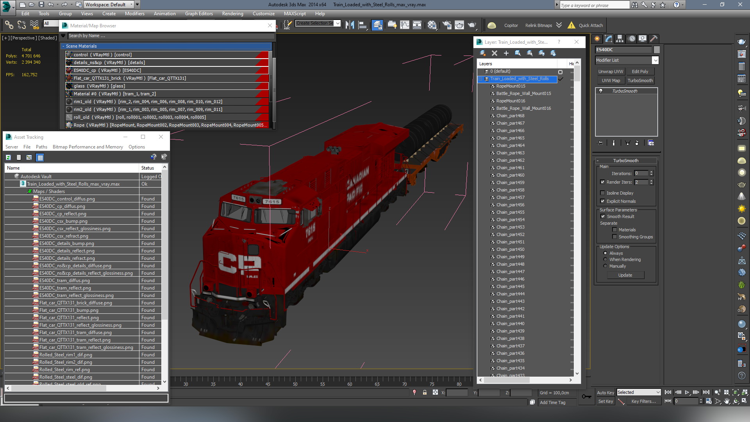Image resolution: width=750 pixels, height=422 pixels.
Task: Click the ES40DC object color swatch
Action: pyautogui.click(x=657, y=50)
